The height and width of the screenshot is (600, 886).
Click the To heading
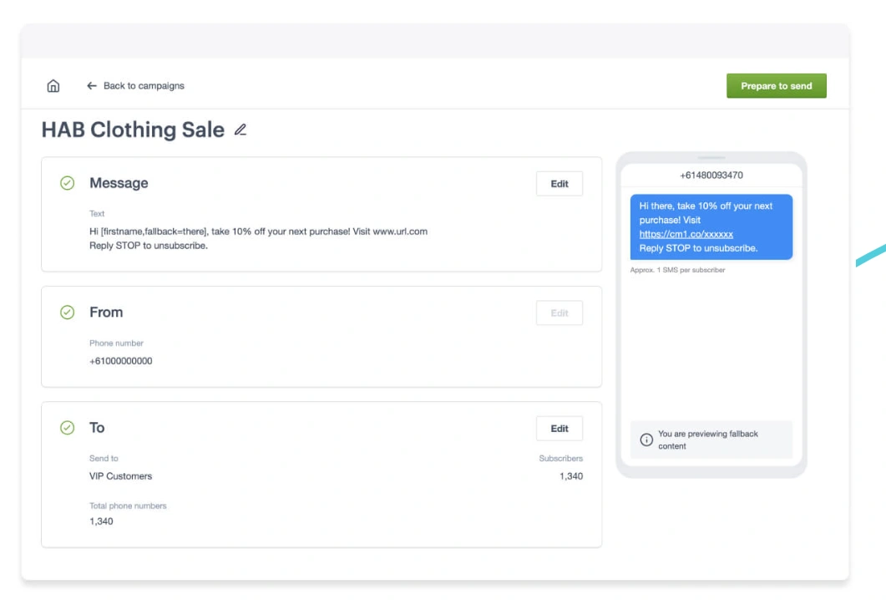(x=97, y=428)
